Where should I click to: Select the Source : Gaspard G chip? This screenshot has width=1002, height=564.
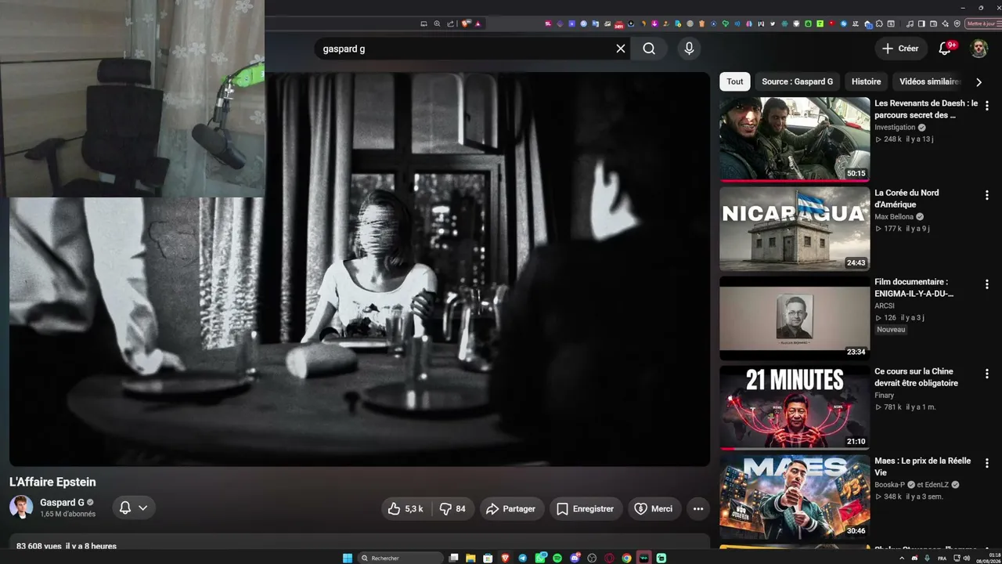coord(797,81)
